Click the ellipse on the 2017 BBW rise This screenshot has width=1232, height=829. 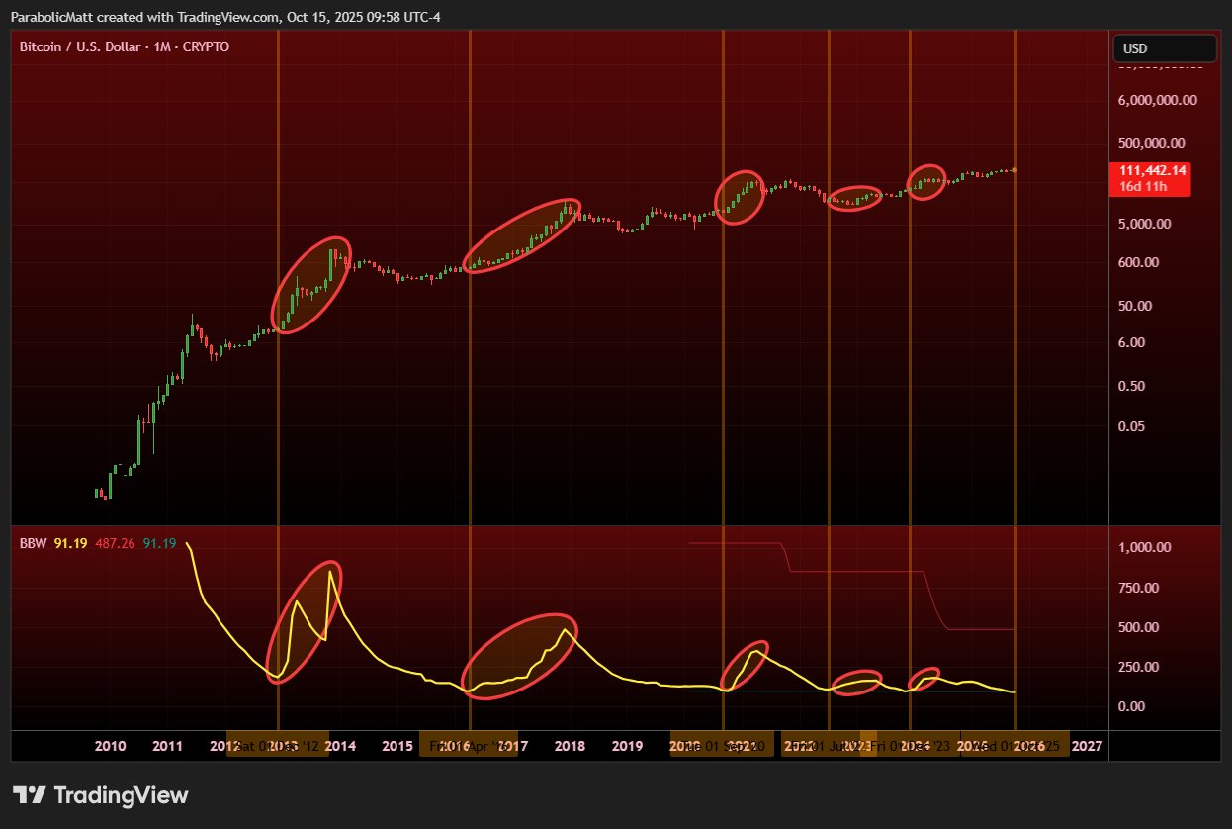tap(519, 657)
